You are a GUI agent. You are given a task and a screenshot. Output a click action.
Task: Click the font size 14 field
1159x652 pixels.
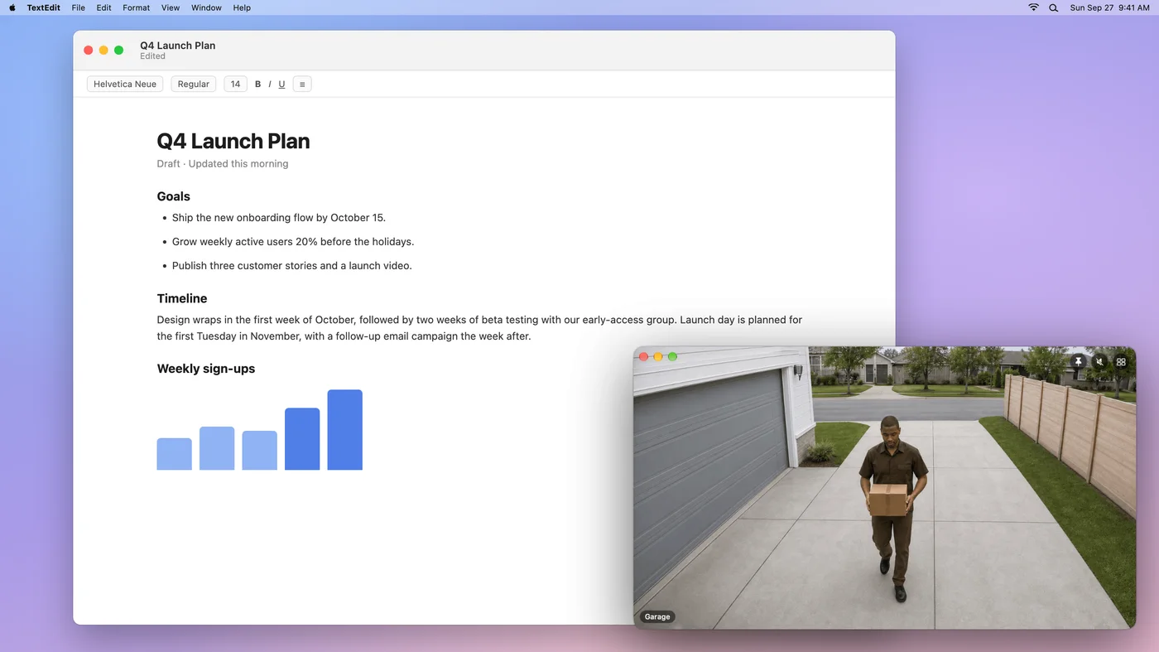coord(236,84)
